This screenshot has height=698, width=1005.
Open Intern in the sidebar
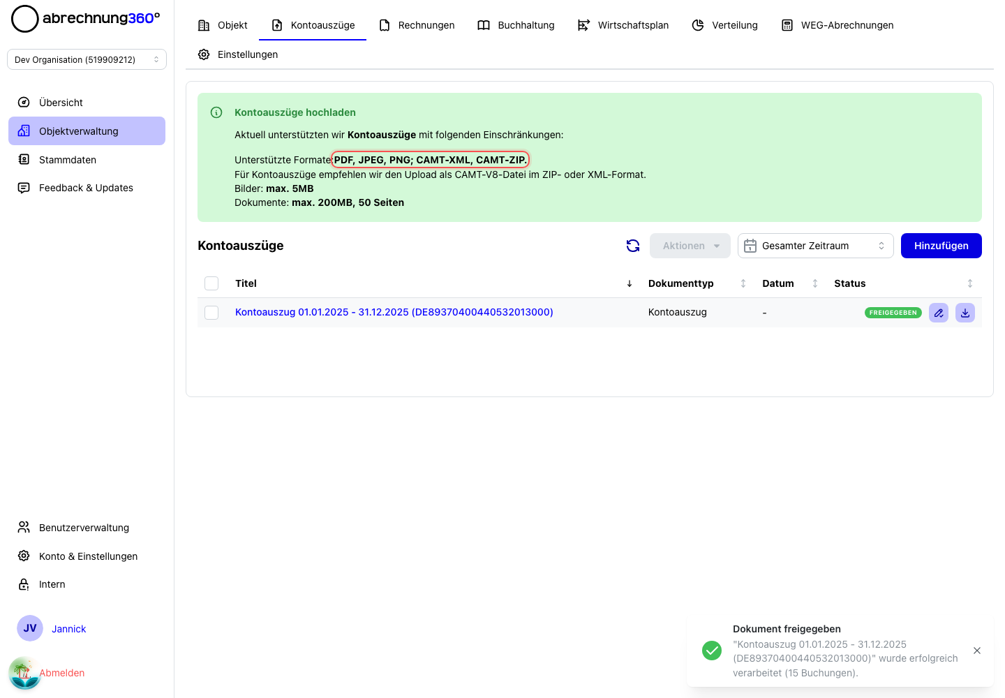click(x=87, y=584)
